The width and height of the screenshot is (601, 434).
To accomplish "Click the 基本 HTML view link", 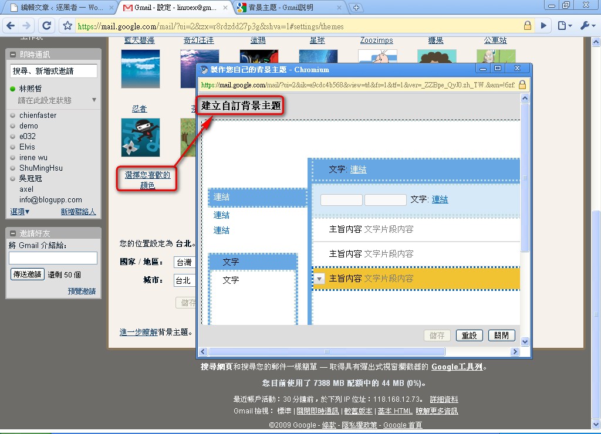I will 395,411.
